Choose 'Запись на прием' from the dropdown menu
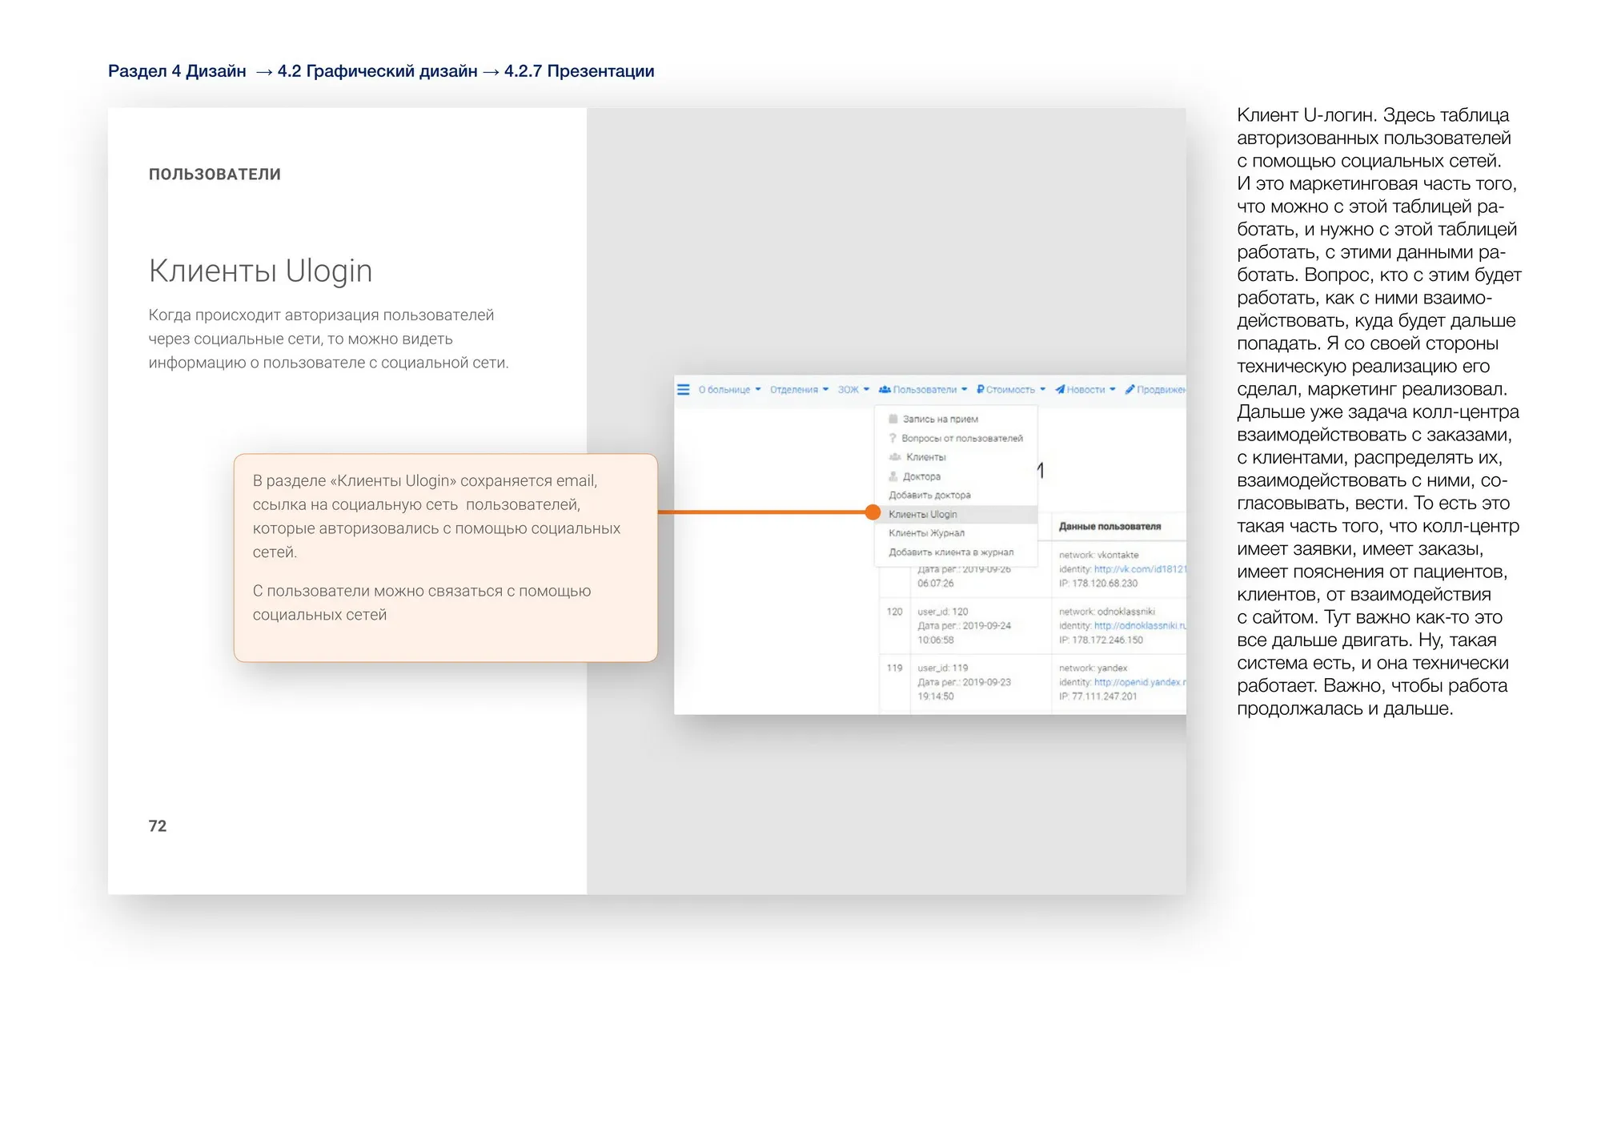 tap(956, 419)
